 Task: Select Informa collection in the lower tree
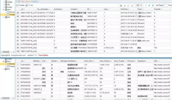coord(12,64)
